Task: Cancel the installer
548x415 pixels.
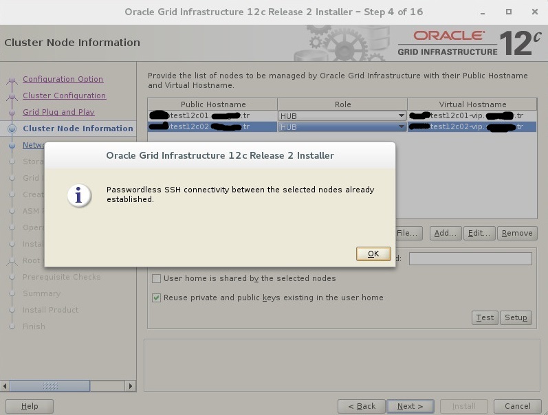Action: (x=518, y=406)
